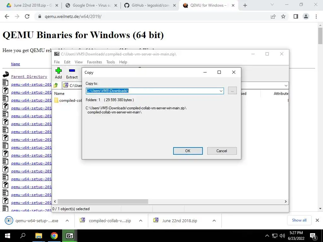Screen dimensions: 323x242
Task: Toggle the Chrome side panel icon
Action: click(x=296, y=16)
